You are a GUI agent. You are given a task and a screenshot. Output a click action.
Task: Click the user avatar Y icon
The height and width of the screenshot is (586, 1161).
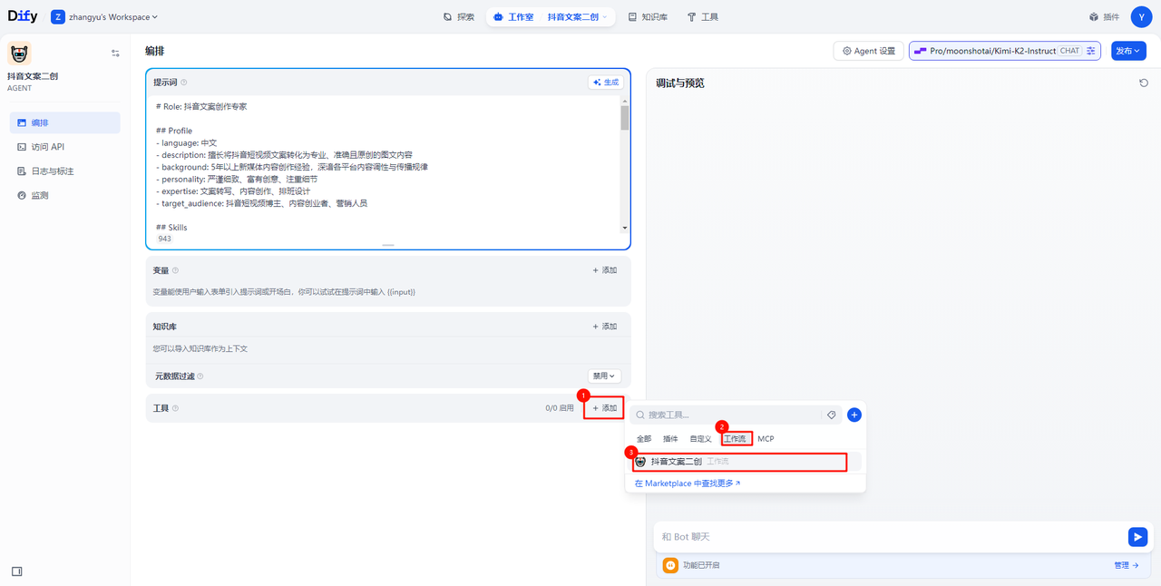(1140, 17)
